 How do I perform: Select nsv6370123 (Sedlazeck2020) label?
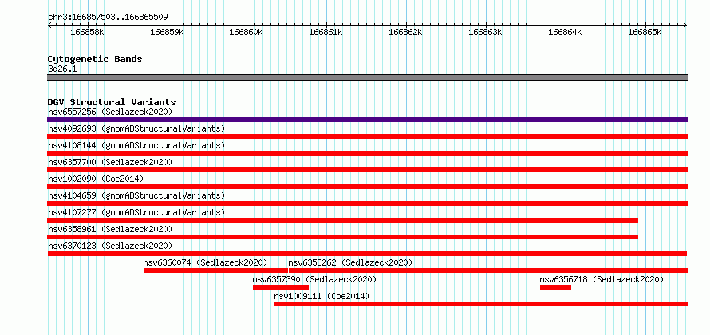110,246
